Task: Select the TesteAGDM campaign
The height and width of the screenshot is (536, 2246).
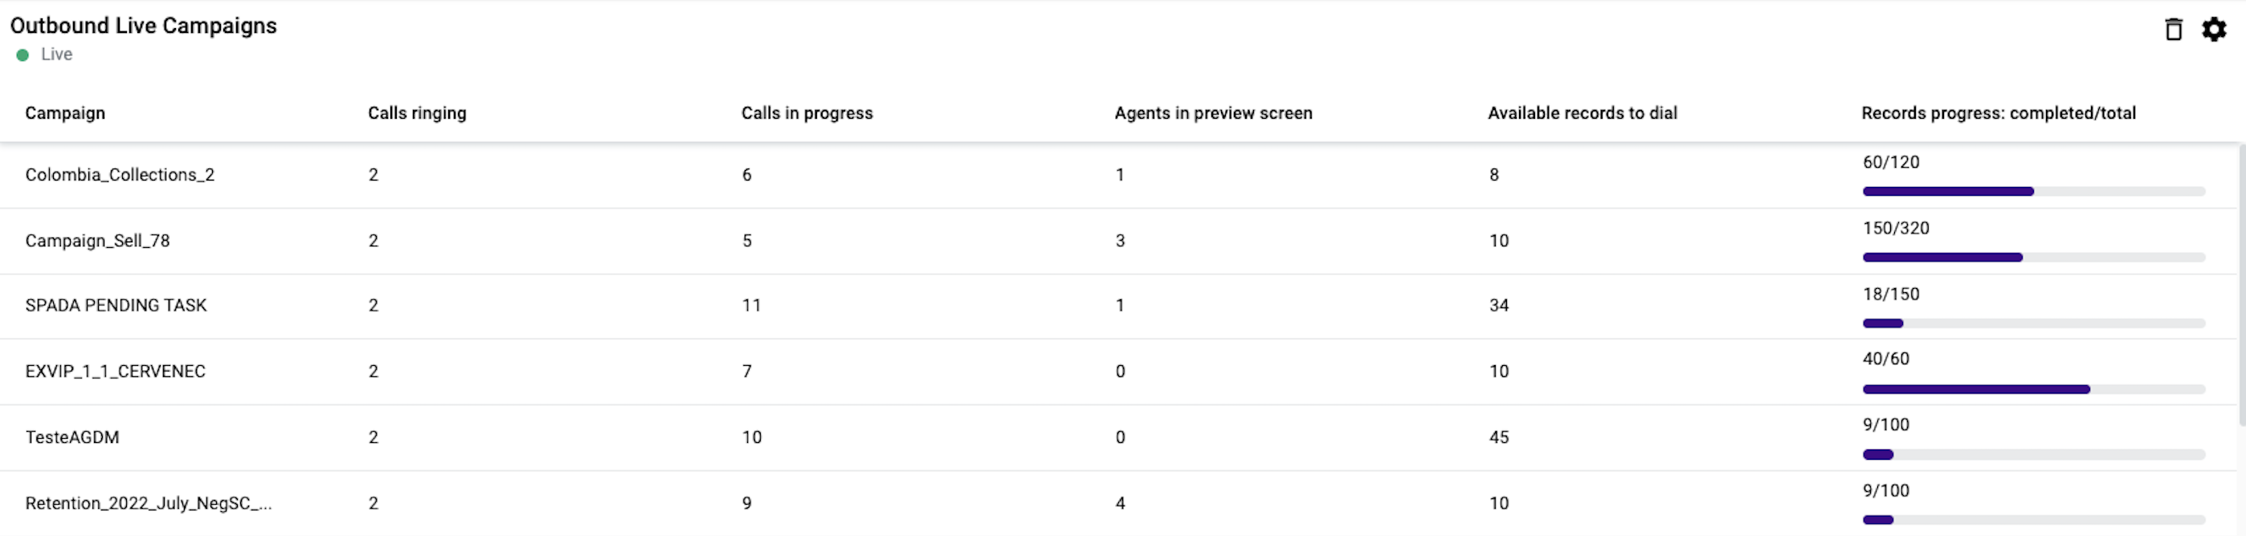Action: pyautogui.click(x=72, y=437)
